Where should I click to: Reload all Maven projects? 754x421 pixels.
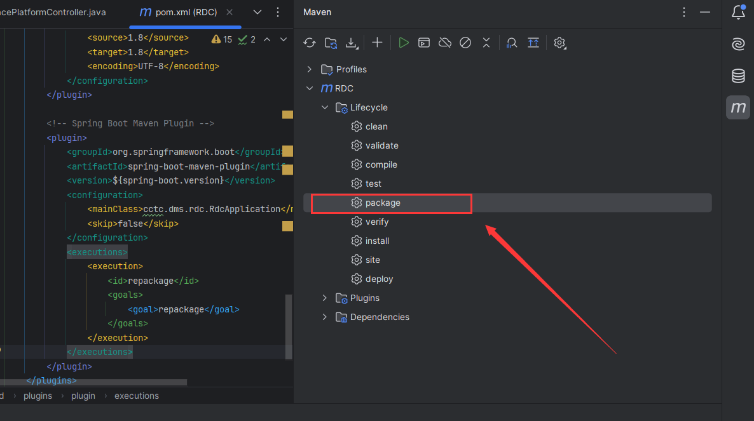coord(310,43)
